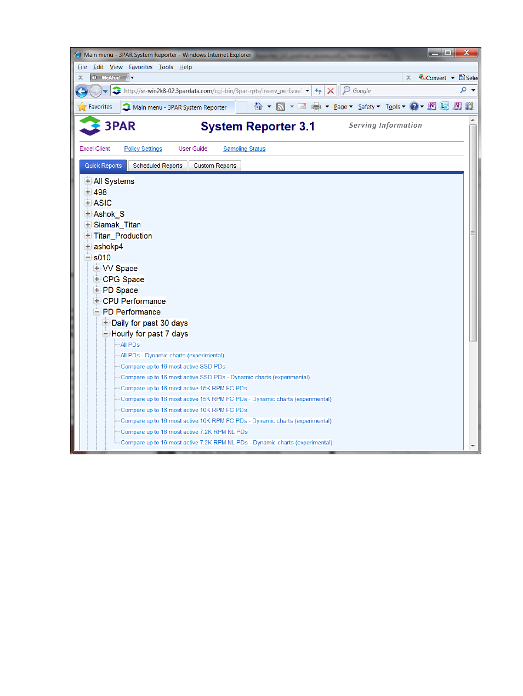Expand the VV Space node
The height and width of the screenshot is (696, 523).
click(x=97, y=268)
